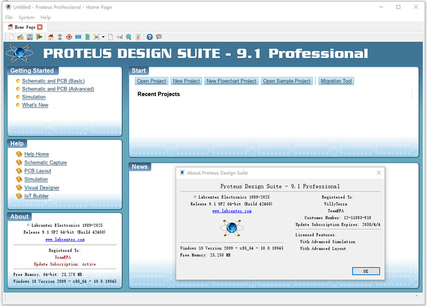Open the IoT Builder help link

point(37,196)
